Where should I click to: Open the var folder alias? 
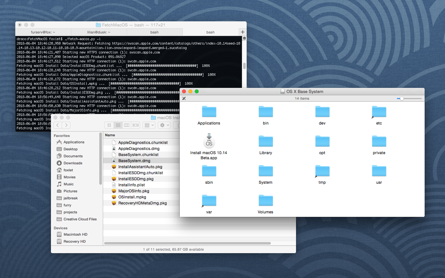(209, 201)
